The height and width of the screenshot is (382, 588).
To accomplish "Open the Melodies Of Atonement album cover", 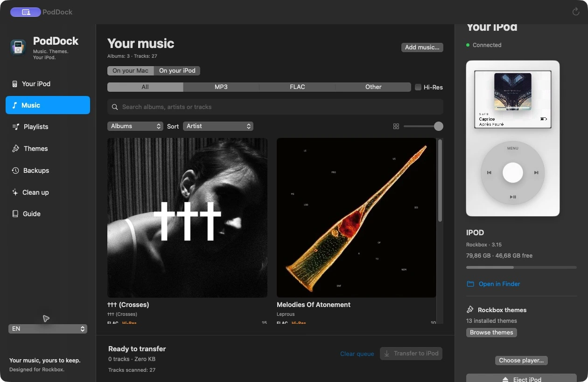I will [x=357, y=218].
